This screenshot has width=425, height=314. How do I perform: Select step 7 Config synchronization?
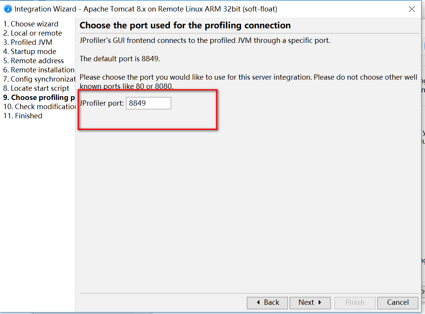pos(39,79)
